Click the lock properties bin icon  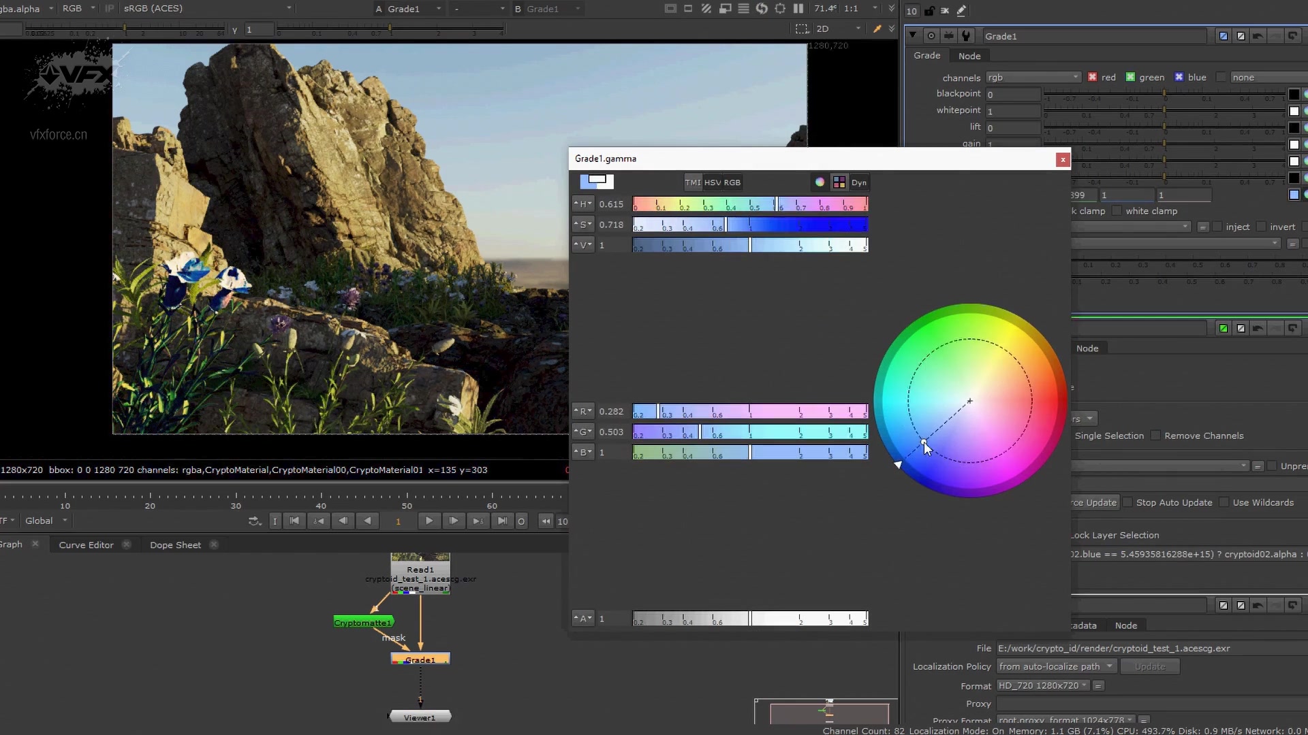point(929,11)
